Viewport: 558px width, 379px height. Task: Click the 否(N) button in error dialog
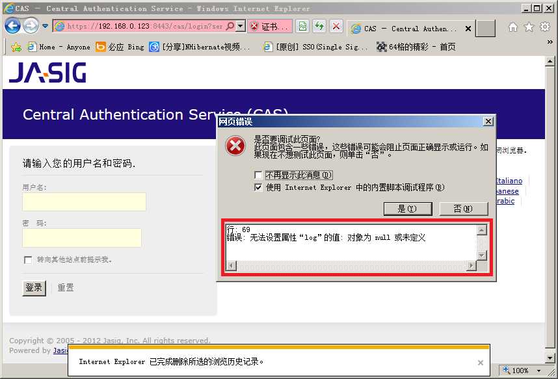coord(463,209)
